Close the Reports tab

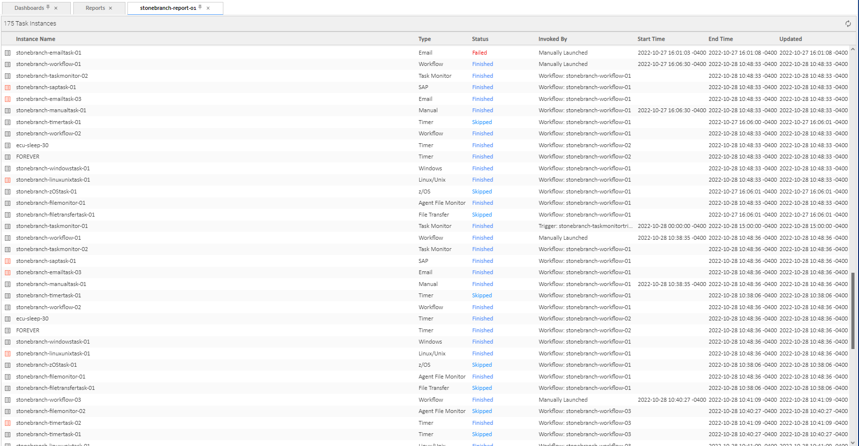pos(111,8)
